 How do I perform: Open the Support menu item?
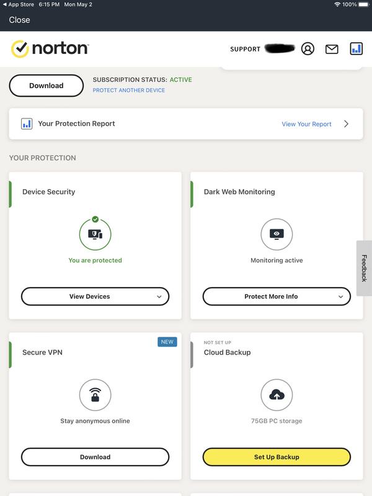pyautogui.click(x=245, y=50)
